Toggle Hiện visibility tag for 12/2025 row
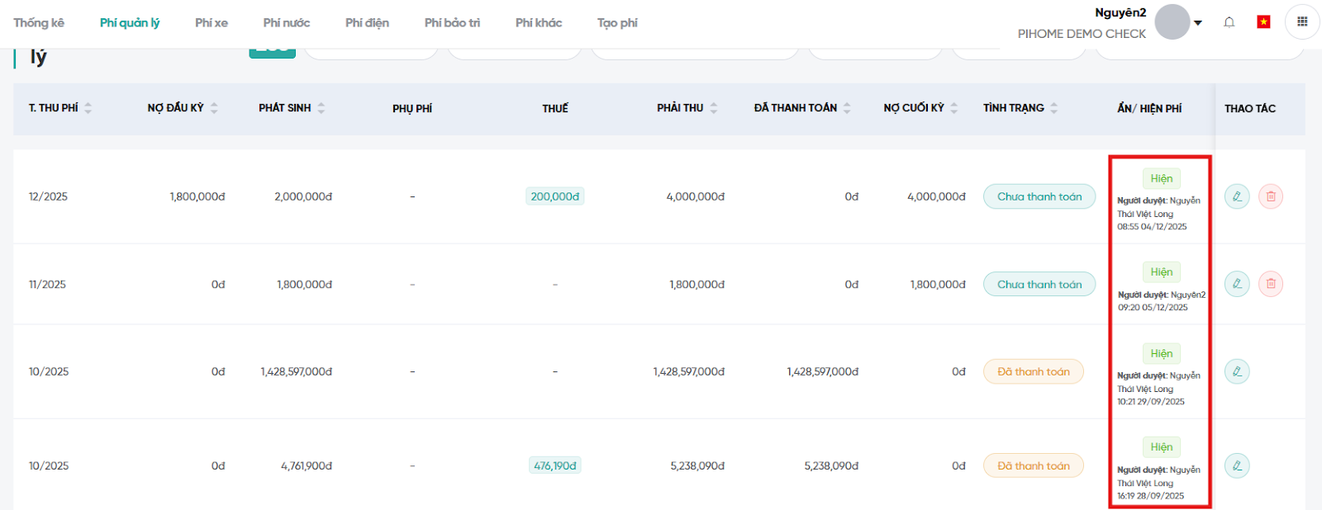The image size is (1322, 510). pyautogui.click(x=1161, y=178)
